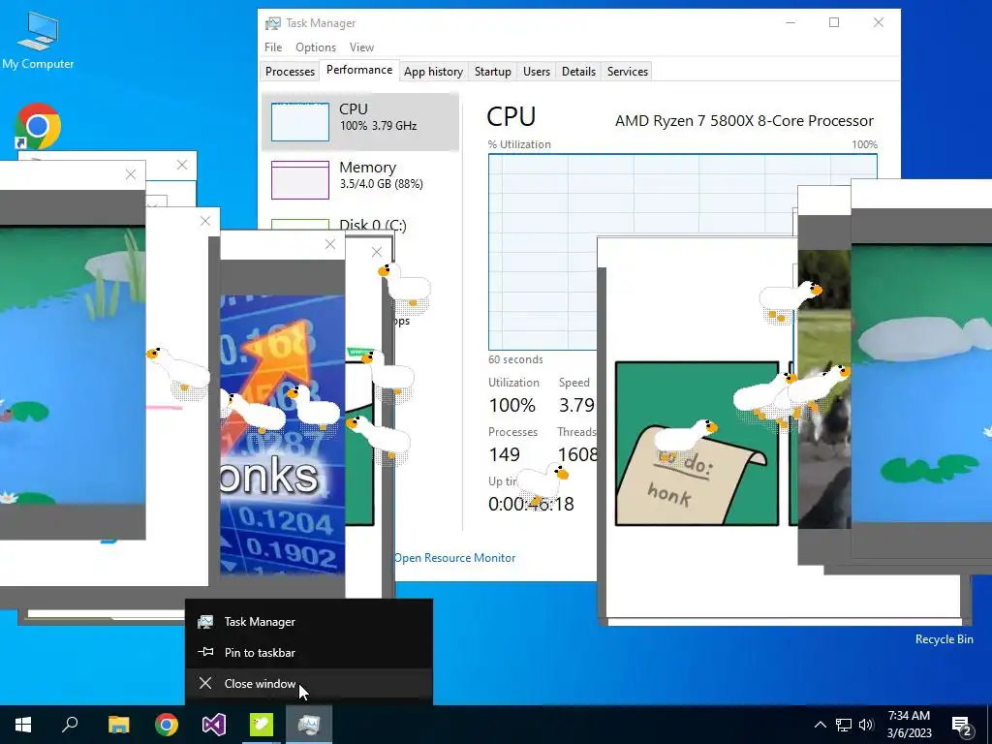Open the Options menu in Task Manager
Viewport: 992px width, 744px height.
coord(316,47)
